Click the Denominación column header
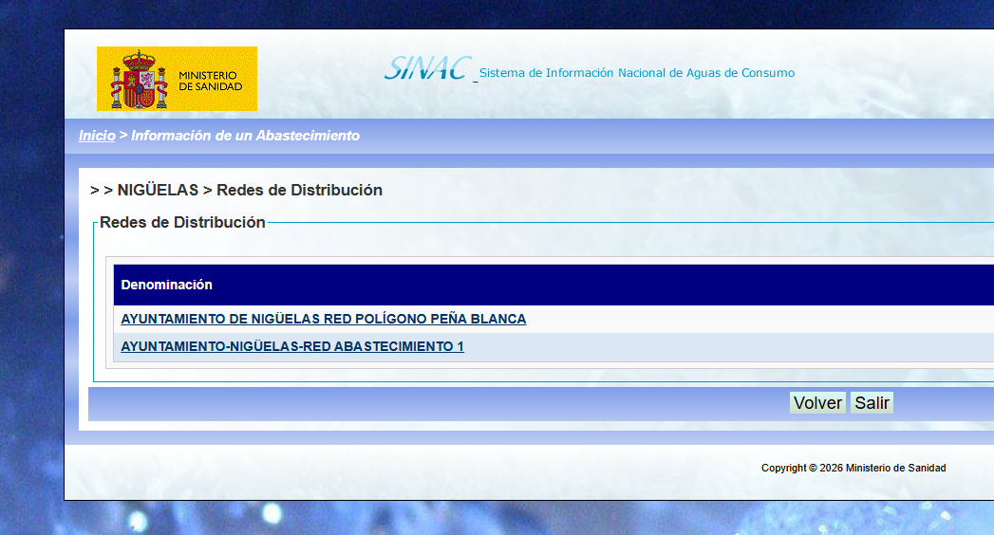This screenshot has width=994, height=535. (167, 285)
